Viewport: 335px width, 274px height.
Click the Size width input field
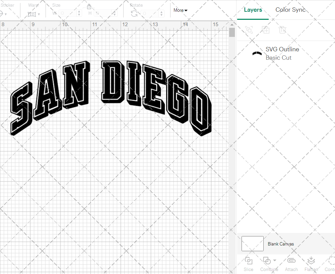(67, 13)
